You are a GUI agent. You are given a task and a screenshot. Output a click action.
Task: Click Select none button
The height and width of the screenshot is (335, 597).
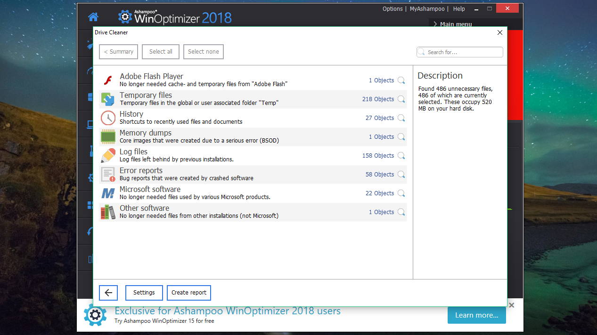coord(204,52)
